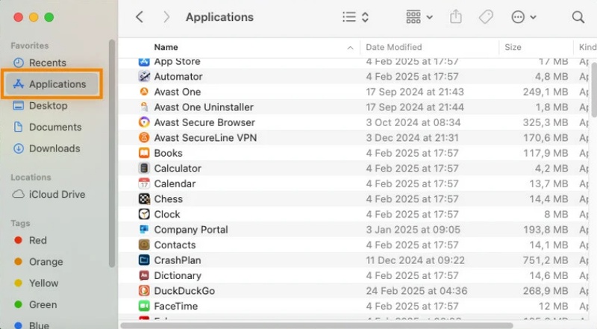Select the Chess app icon

(144, 198)
